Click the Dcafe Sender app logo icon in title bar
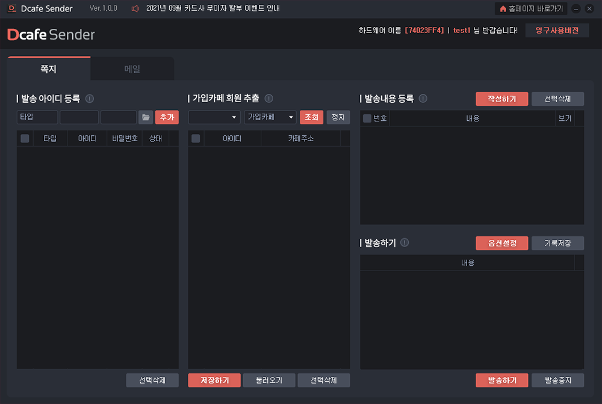This screenshot has height=404, width=602. click(x=12, y=8)
